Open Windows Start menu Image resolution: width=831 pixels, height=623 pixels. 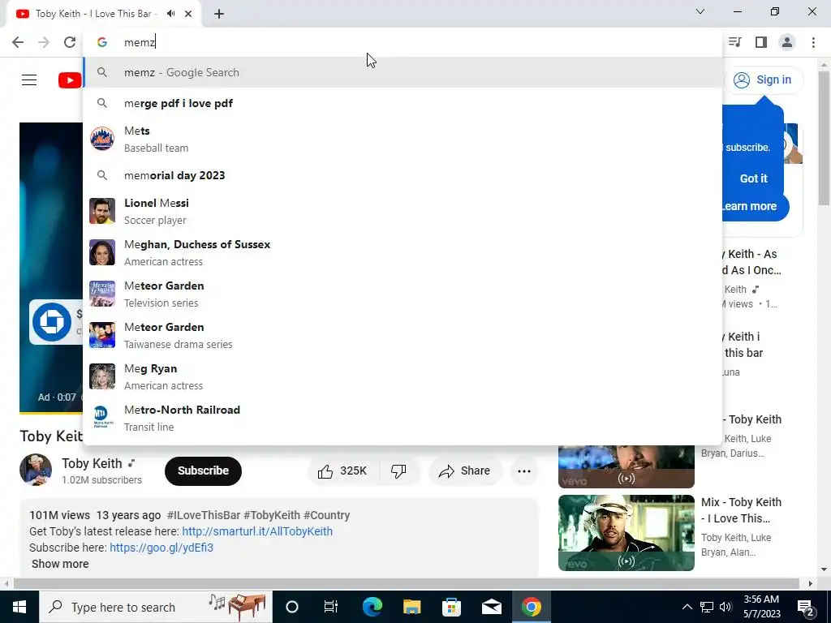point(19,607)
